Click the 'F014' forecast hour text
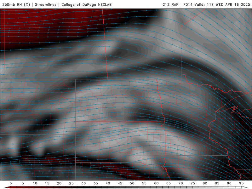 tap(188, 4)
